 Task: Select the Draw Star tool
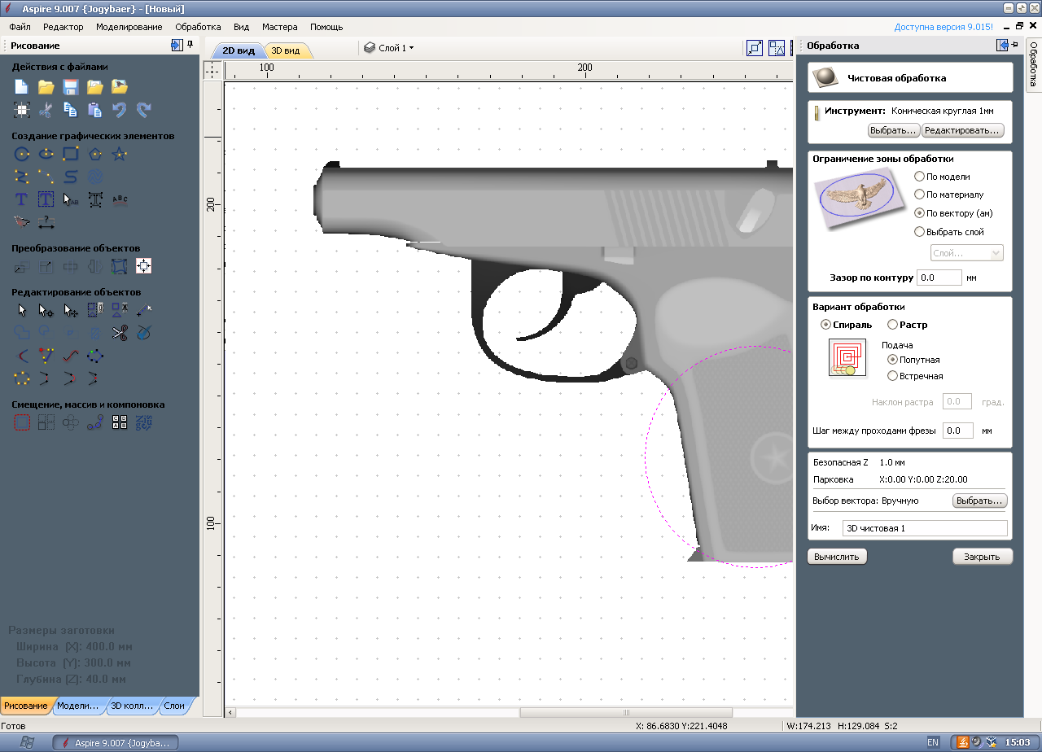[x=120, y=154]
